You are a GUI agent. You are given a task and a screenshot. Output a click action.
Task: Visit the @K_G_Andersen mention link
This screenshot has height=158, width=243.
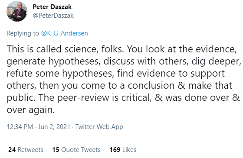click(x=65, y=33)
